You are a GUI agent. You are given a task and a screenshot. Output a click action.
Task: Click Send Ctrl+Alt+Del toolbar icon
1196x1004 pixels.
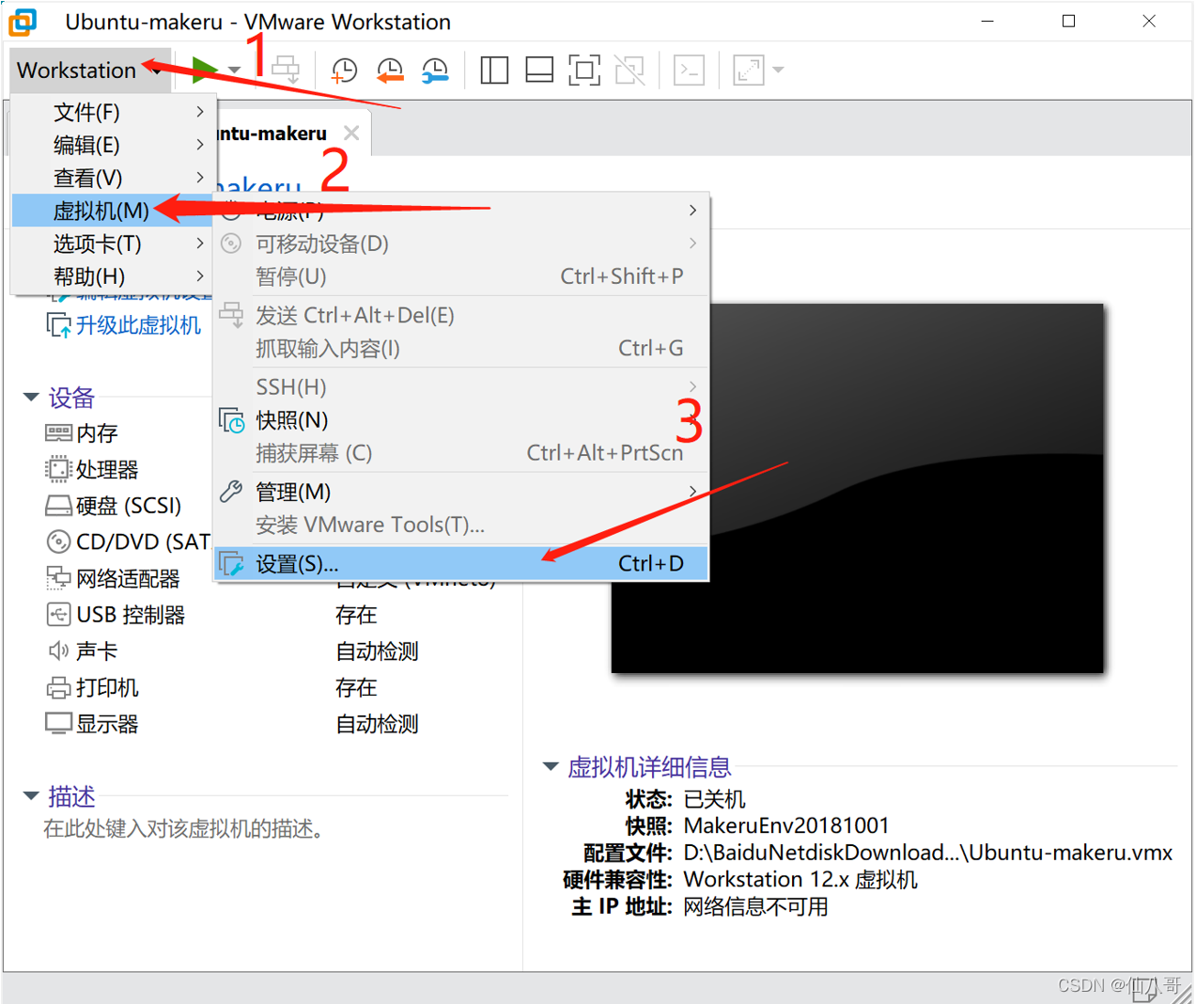click(x=286, y=70)
